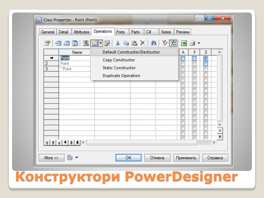The width and height of the screenshot is (264, 198).
Task: Click the horizontal scrollbar thumb
Action: [142, 143]
